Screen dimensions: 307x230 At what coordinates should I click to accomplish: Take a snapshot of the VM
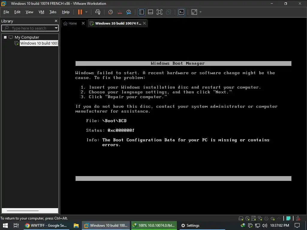click(110, 12)
